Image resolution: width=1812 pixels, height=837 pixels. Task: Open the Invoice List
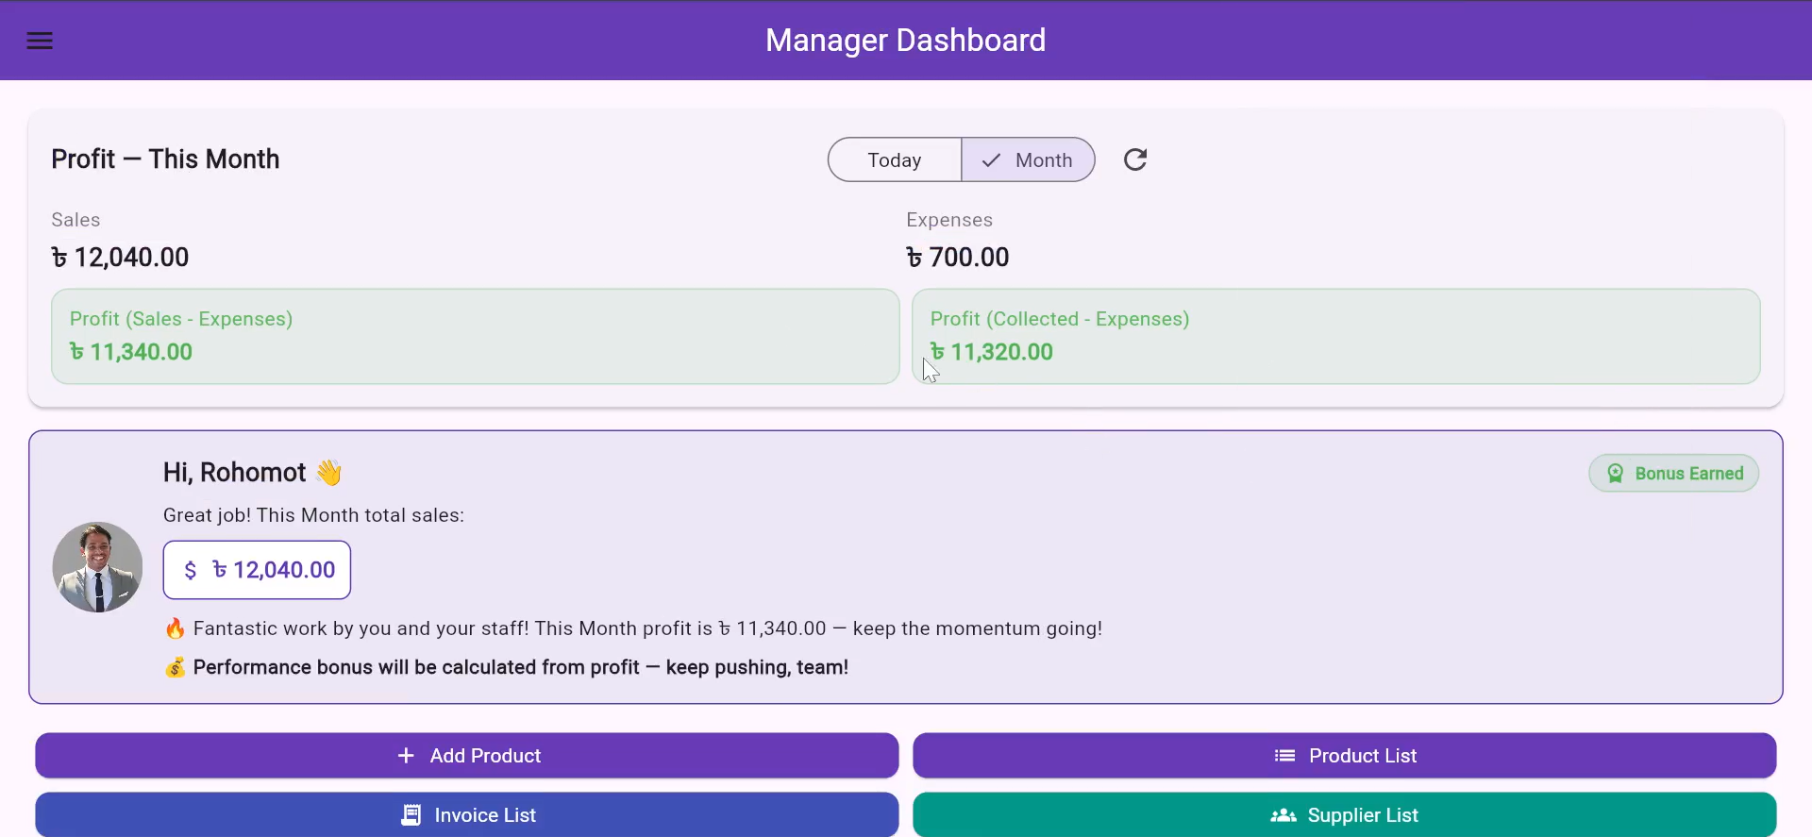[467, 815]
